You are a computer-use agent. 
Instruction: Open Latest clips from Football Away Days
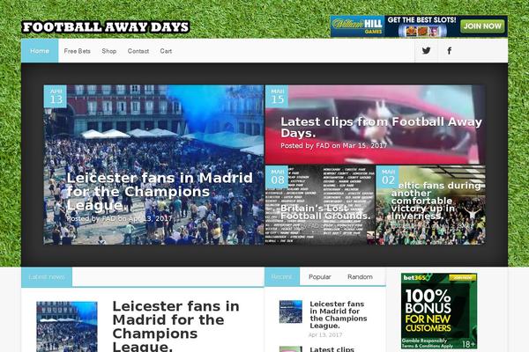click(x=381, y=127)
